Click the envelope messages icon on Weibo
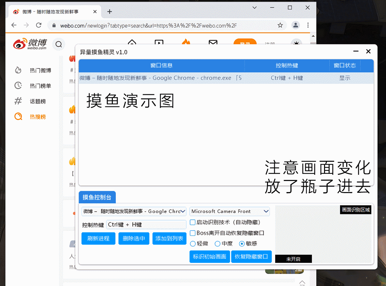The image size is (386, 286). (213, 43)
